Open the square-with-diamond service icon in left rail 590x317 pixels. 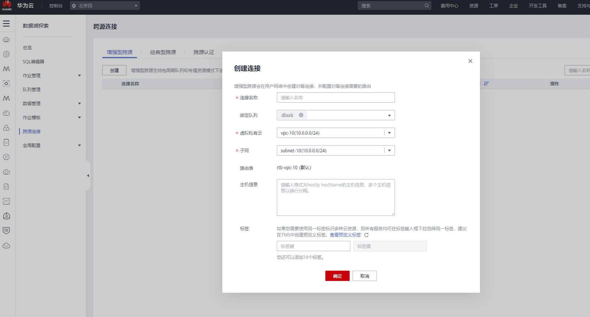(6, 83)
